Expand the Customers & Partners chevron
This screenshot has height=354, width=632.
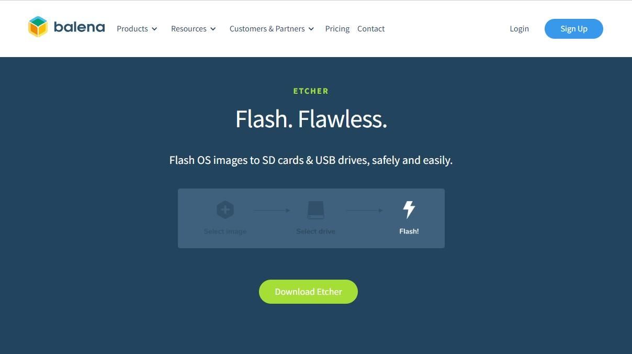click(311, 29)
